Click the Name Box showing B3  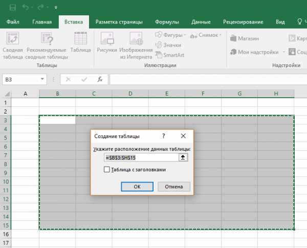(21, 79)
